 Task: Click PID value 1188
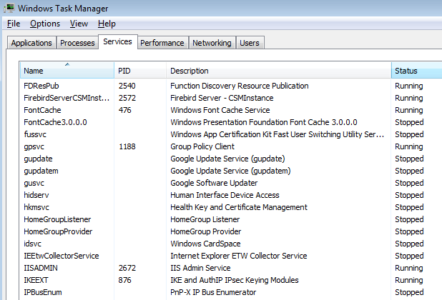point(127,146)
